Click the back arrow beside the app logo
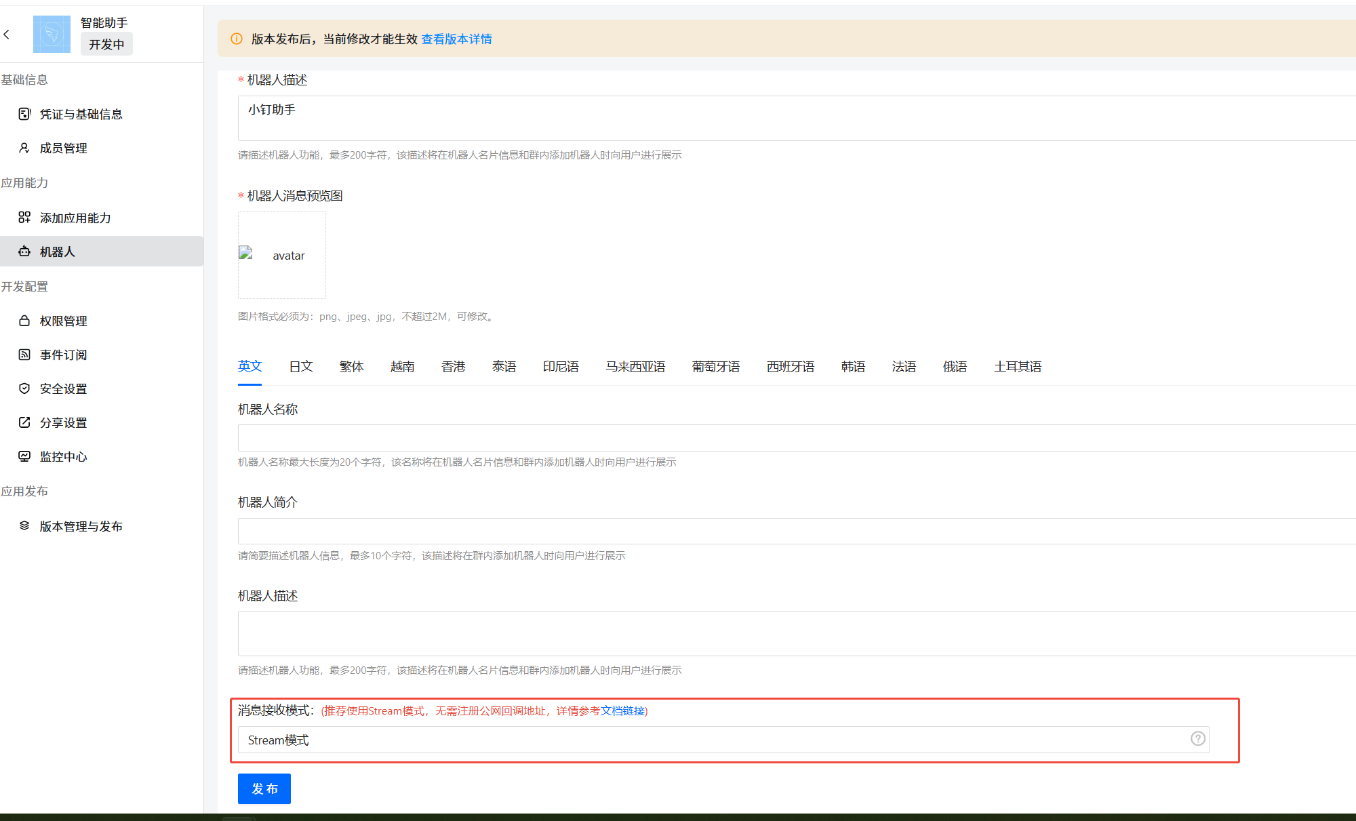This screenshot has height=821, width=1356. (x=7, y=34)
